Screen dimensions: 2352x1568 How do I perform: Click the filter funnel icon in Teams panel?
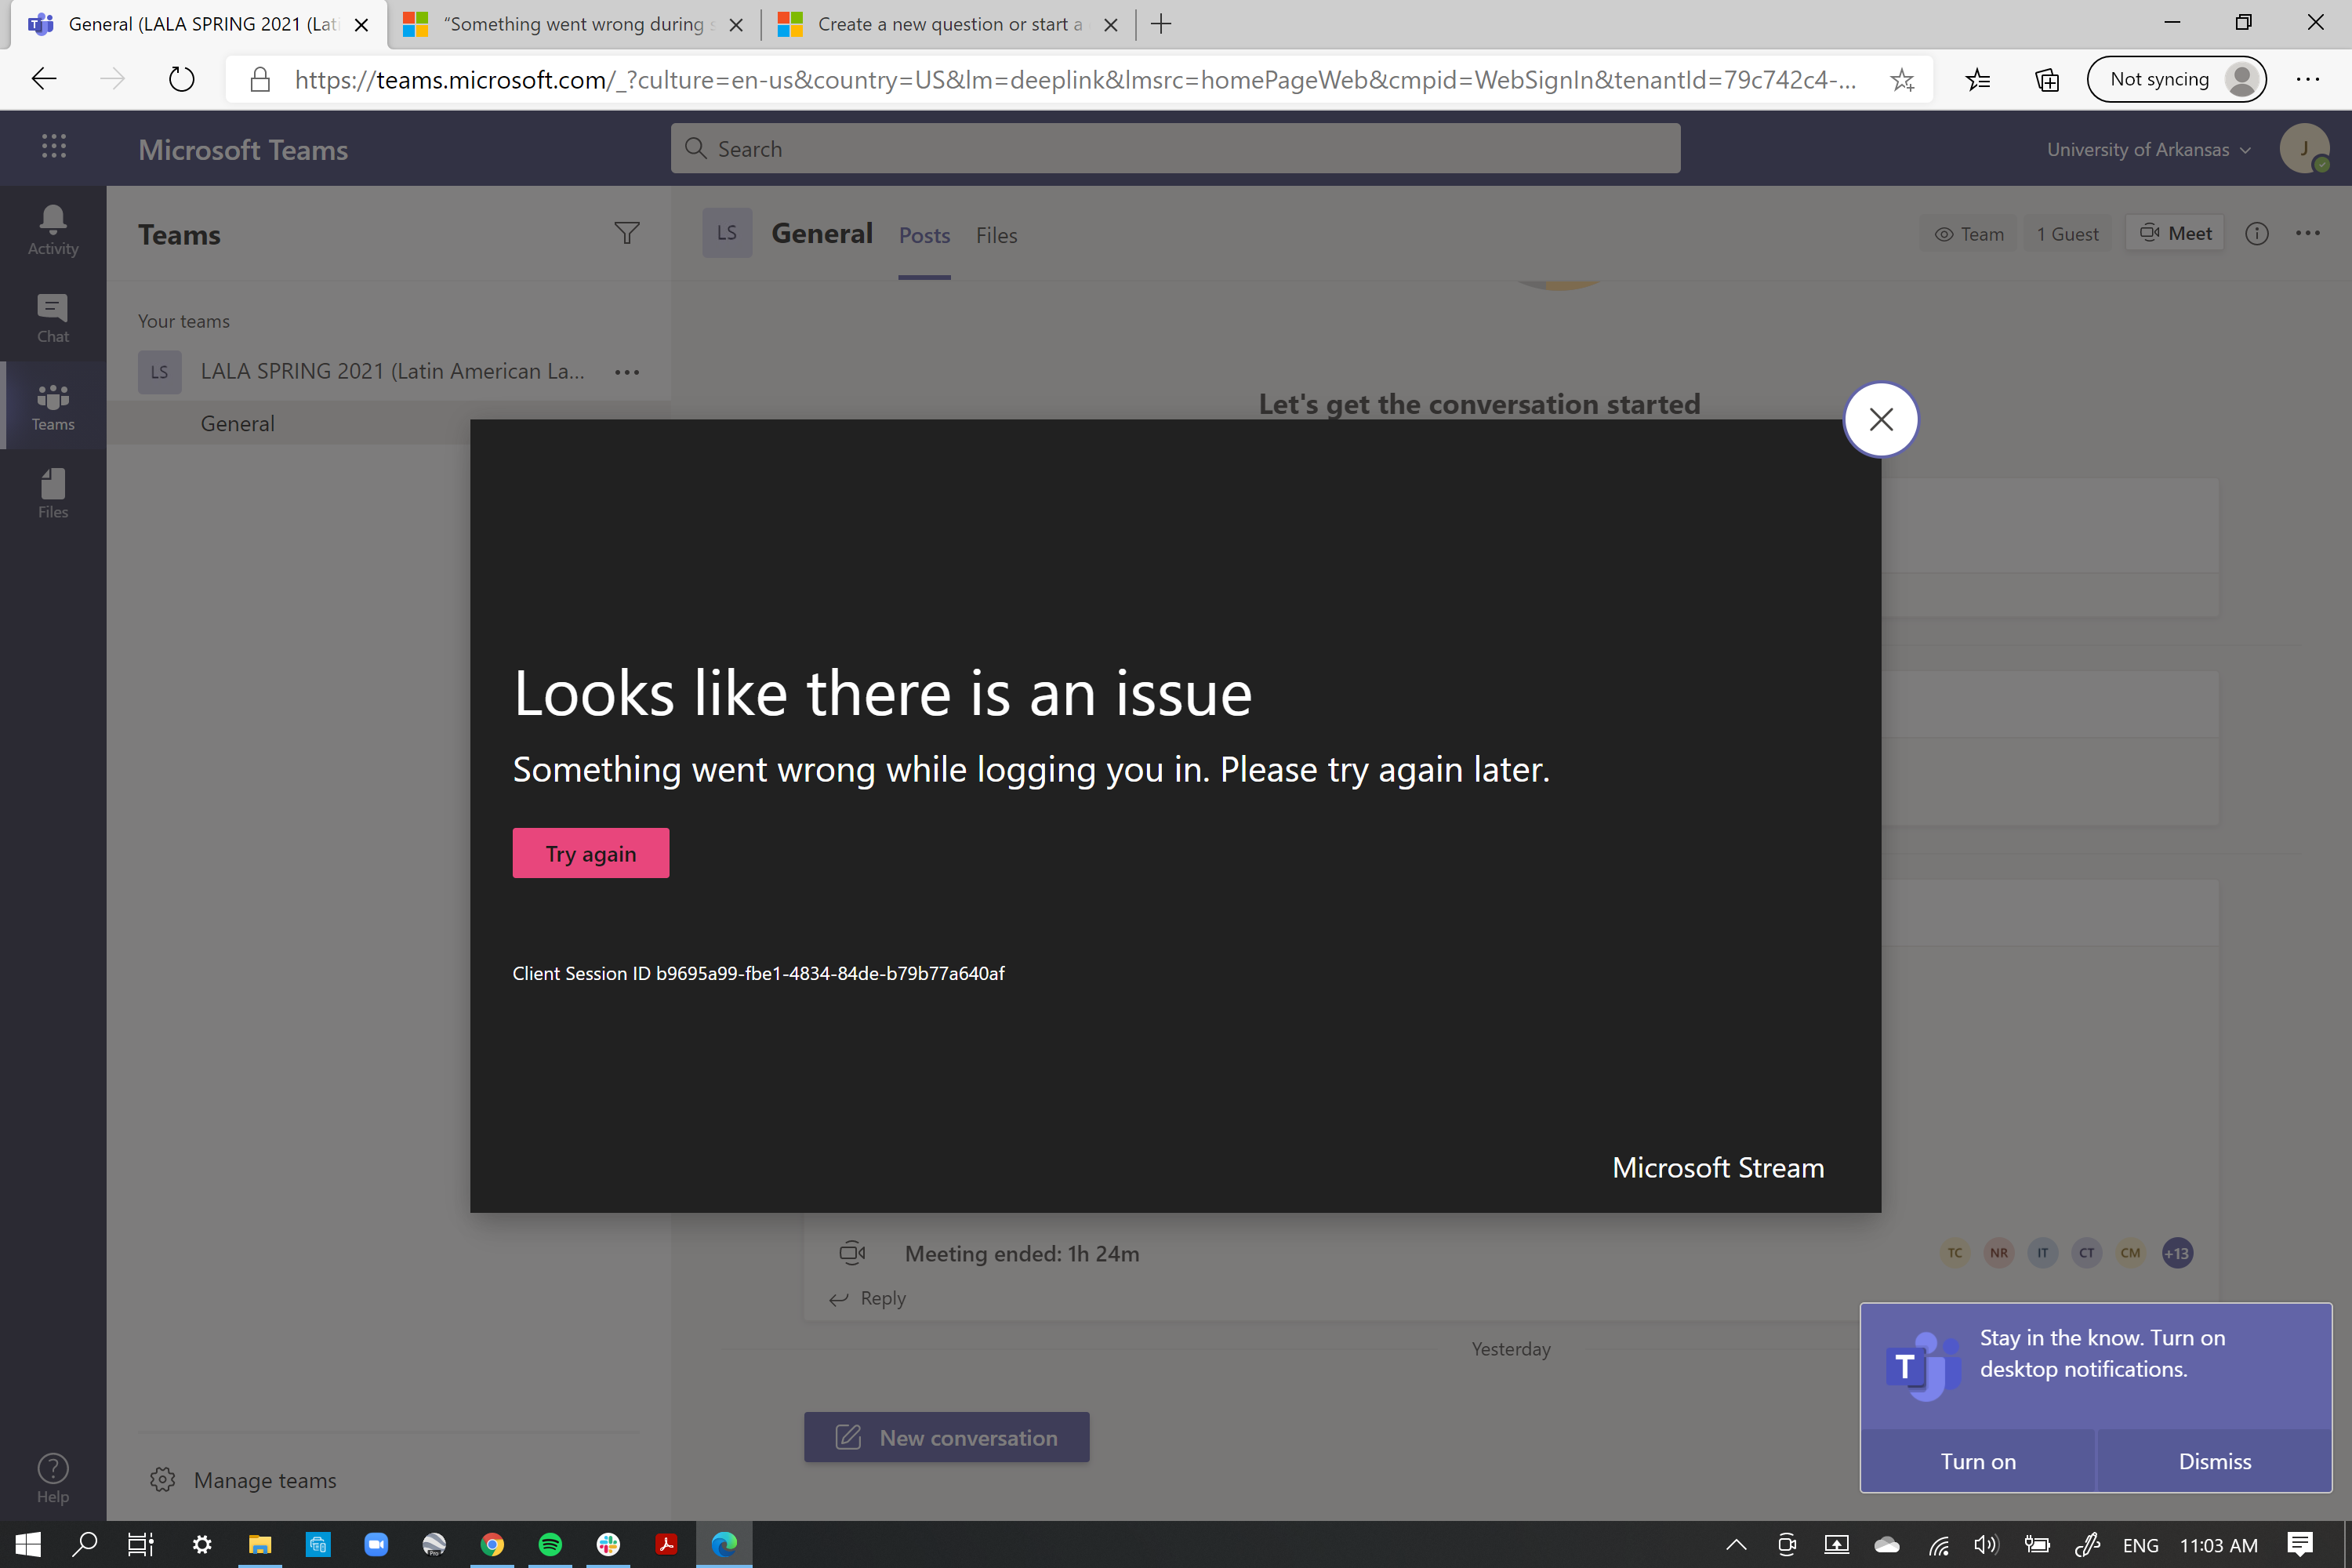pyautogui.click(x=627, y=233)
